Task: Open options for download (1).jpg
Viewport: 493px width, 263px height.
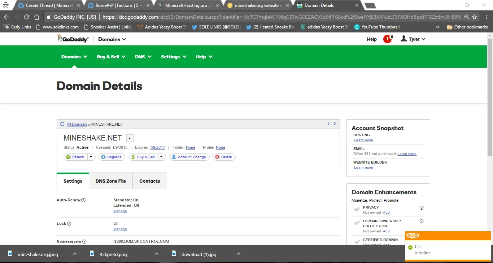Action: [x=239, y=254]
